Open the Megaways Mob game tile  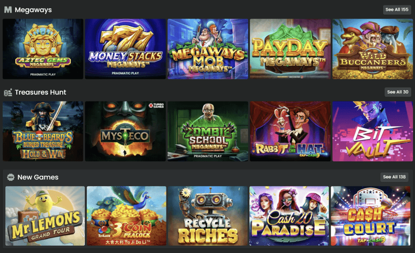click(208, 49)
